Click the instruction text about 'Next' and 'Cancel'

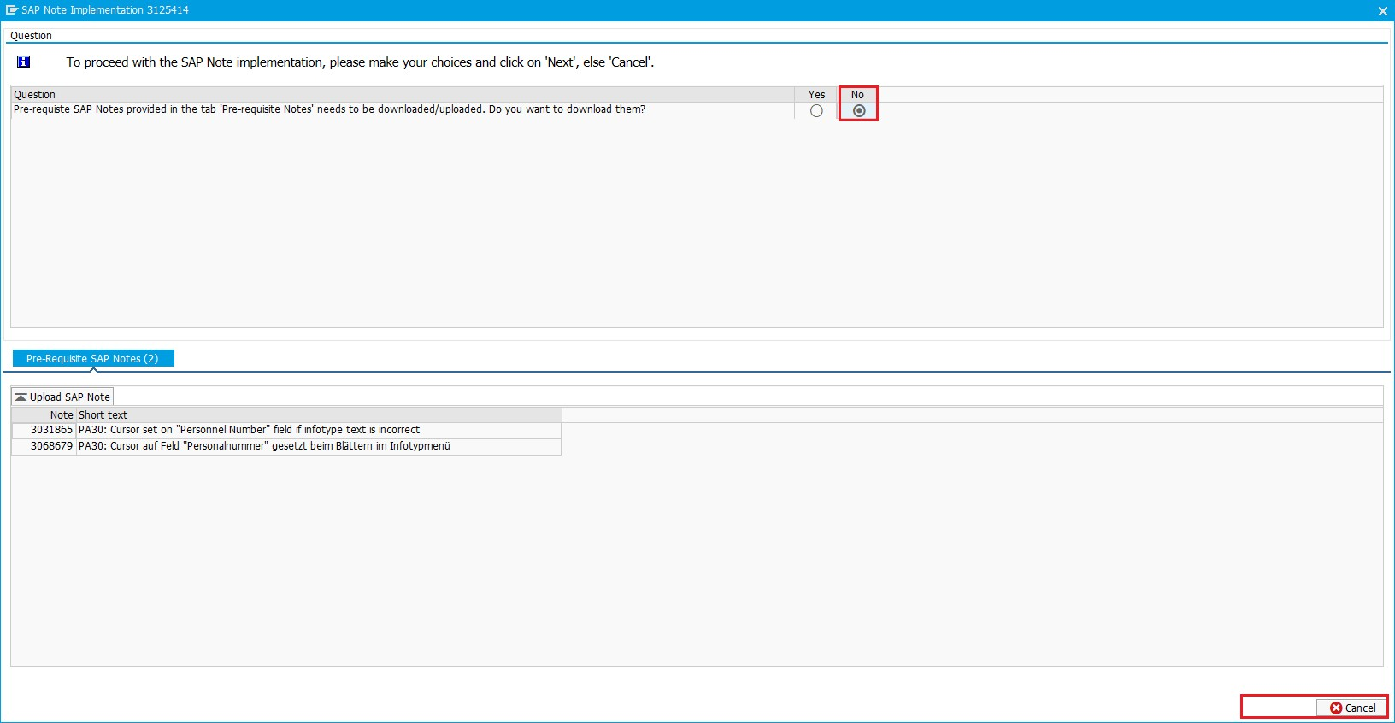[360, 62]
